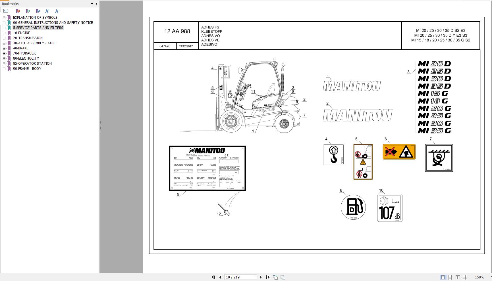Click the set bookmark destination icon
The image size is (492, 281).
coord(38,11)
